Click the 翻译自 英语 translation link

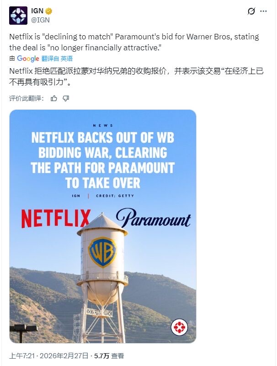click(x=57, y=59)
